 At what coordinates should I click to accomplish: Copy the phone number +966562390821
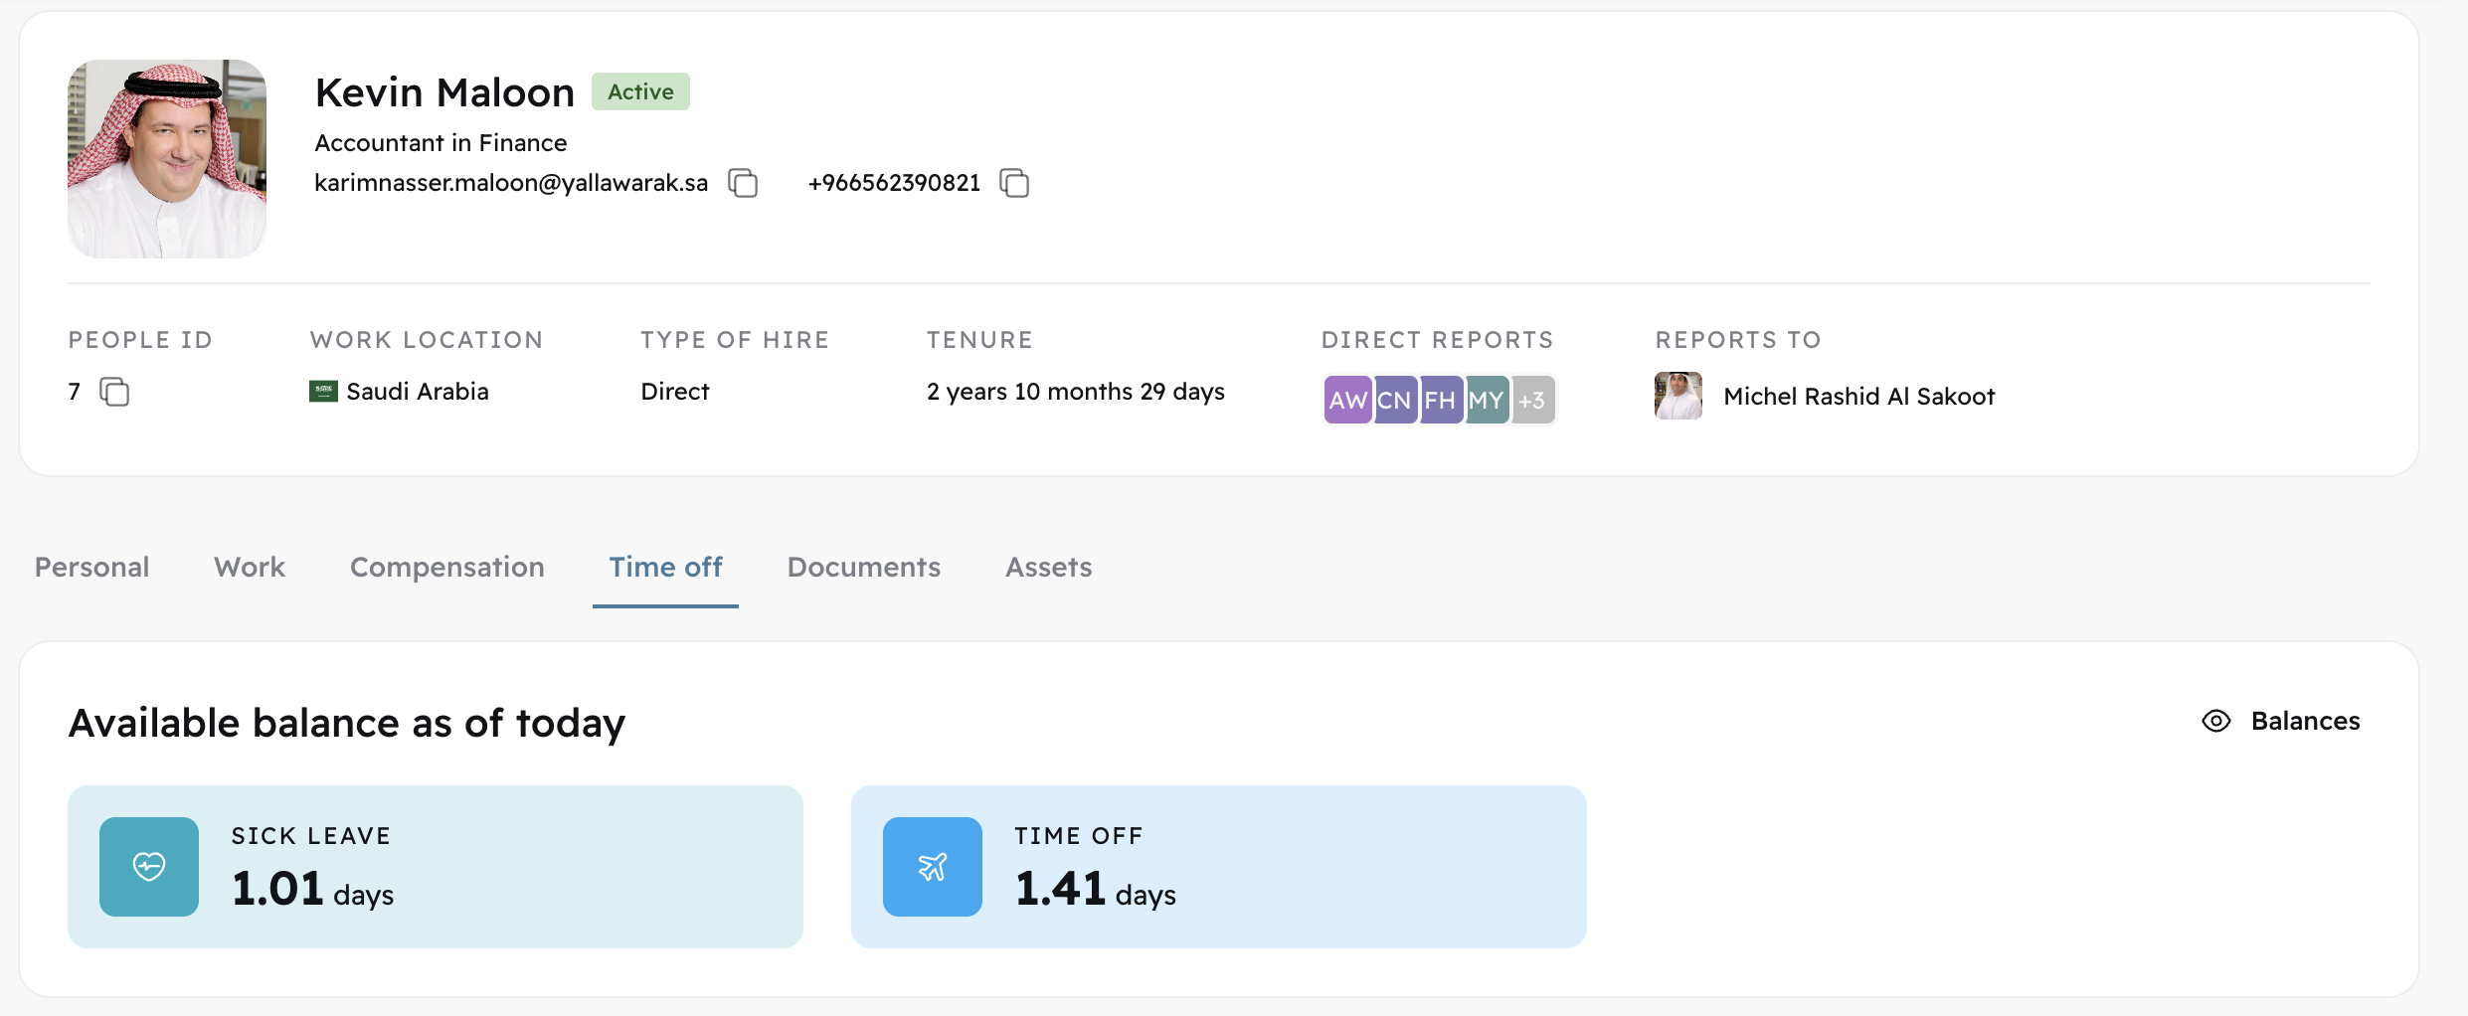[x=1015, y=183]
